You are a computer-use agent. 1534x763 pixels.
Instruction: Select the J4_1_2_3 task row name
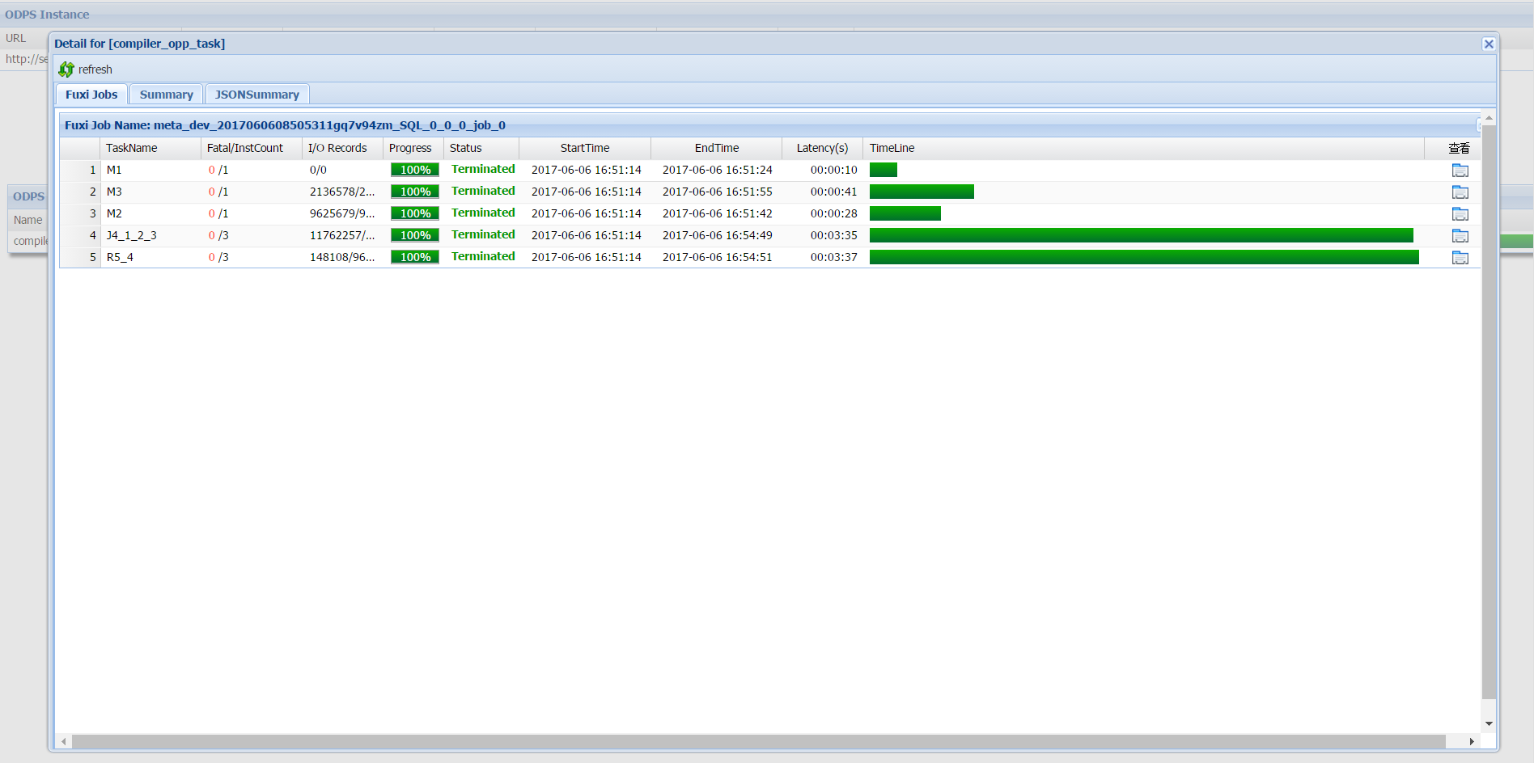click(132, 235)
